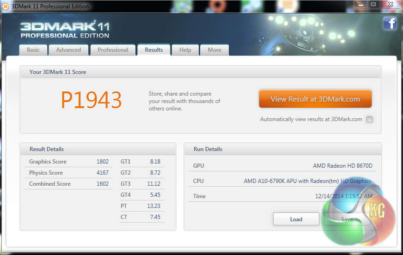Select the PT result 13.23
403x255 pixels.
[x=154, y=206]
